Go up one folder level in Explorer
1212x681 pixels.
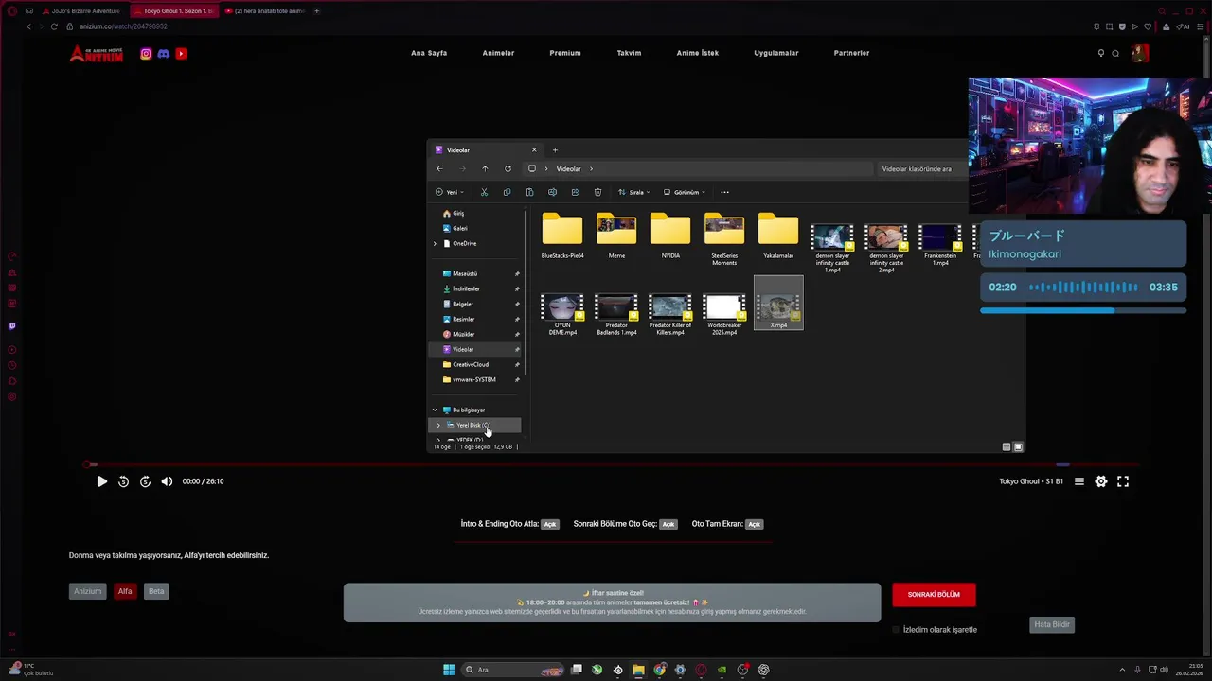coord(485,168)
